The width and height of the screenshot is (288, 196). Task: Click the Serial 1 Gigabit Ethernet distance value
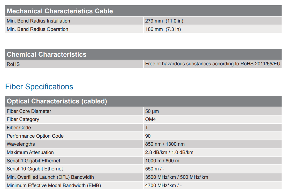(162, 161)
